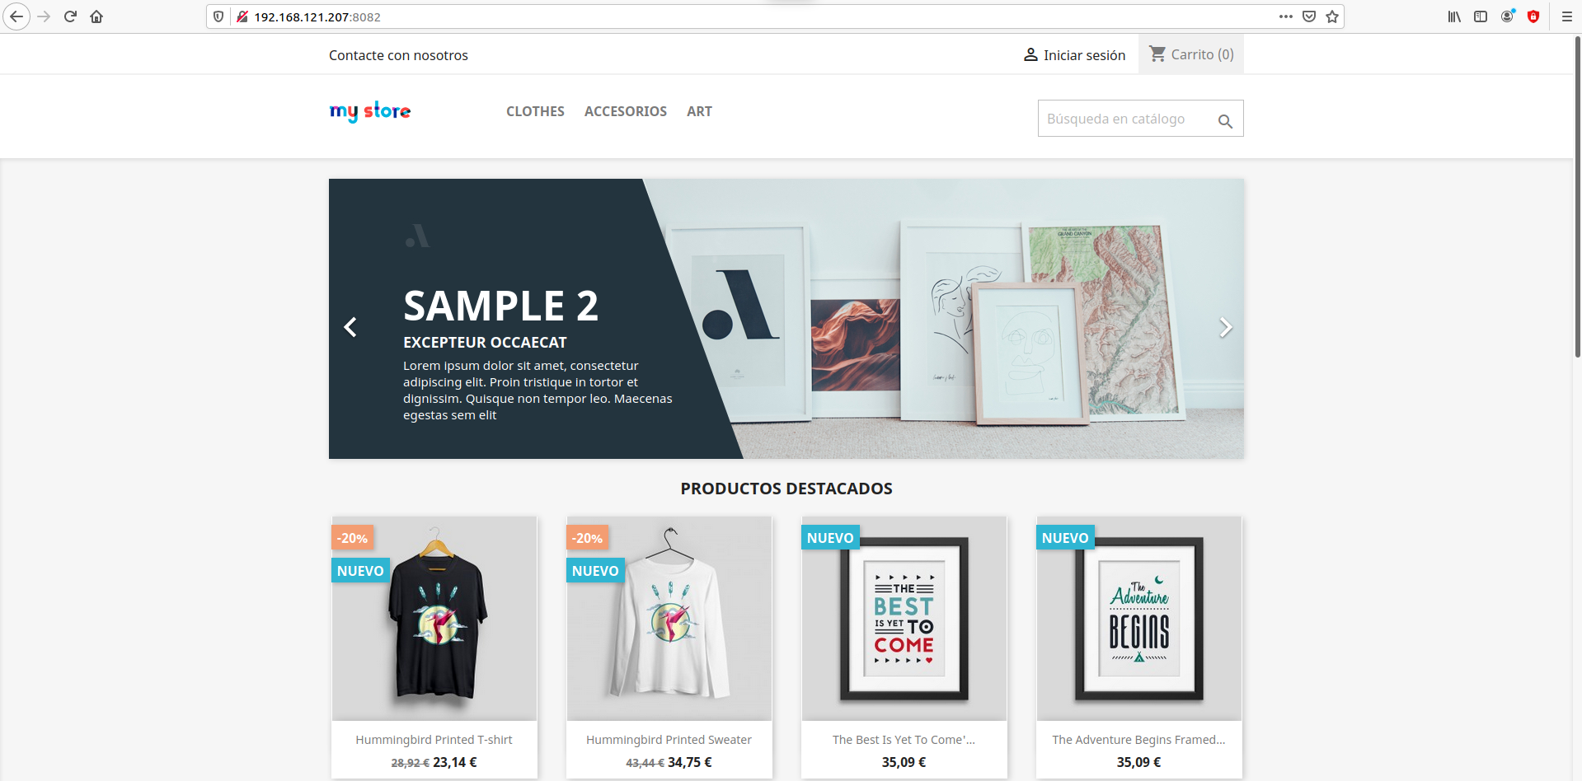The image size is (1582, 781).
Task: Bookmark this page with the star icon
Action: [1332, 16]
